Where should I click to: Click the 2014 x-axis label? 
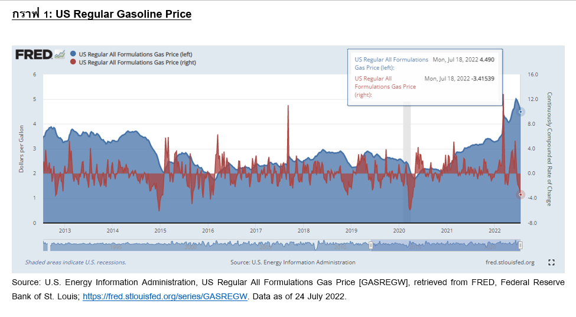112,230
